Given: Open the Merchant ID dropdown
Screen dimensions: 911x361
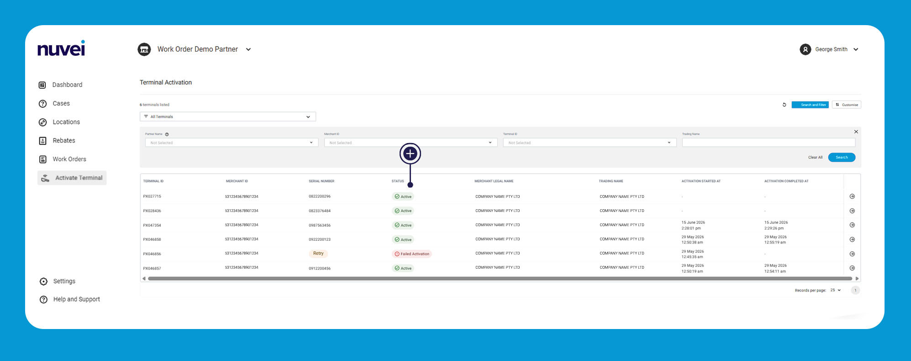Looking at the screenshot, I should (411, 143).
